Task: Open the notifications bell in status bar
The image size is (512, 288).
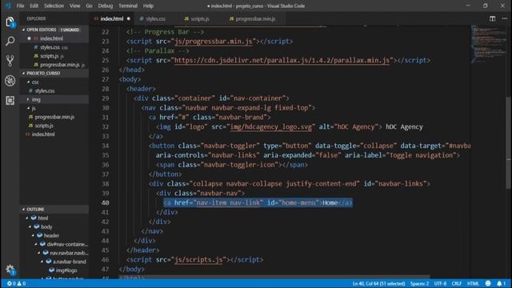Action: click(x=501, y=283)
